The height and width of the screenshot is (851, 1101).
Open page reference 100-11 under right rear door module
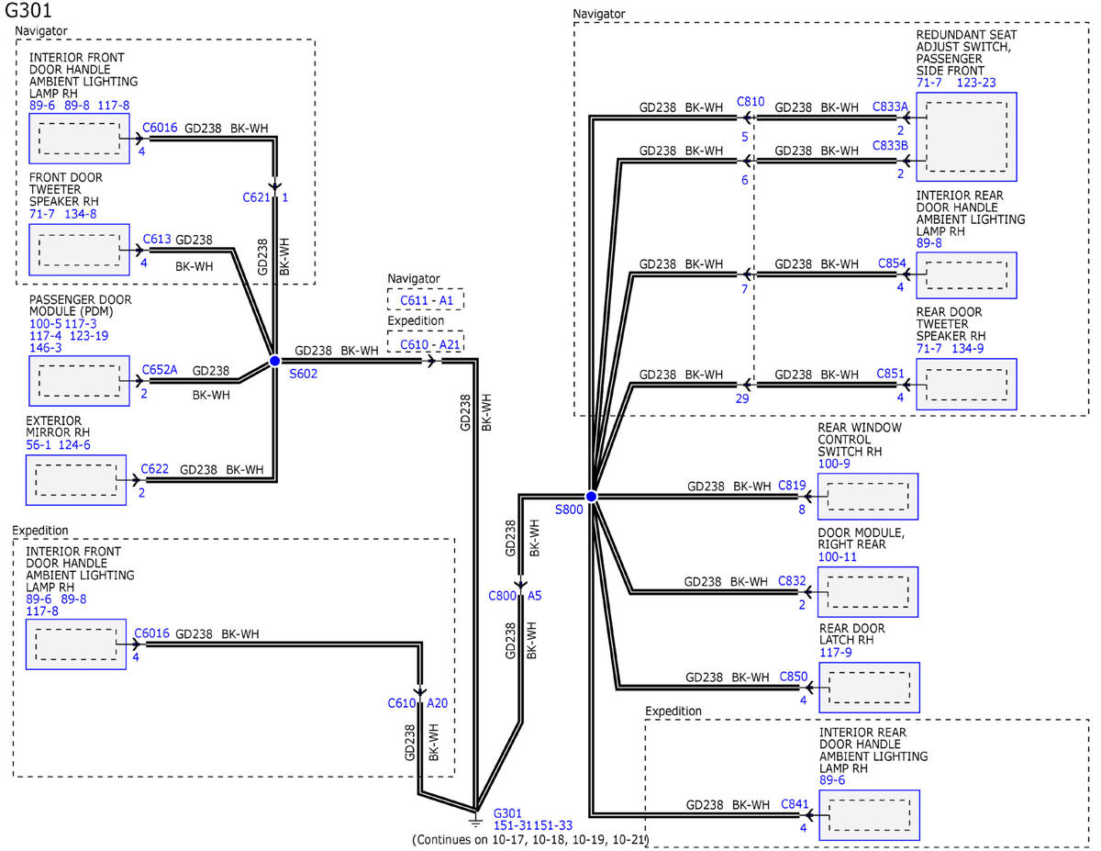(838, 556)
